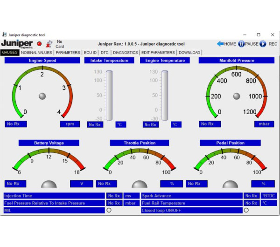280x247 pixels.
Task: Click the REC record icon
Action: [263, 44]
